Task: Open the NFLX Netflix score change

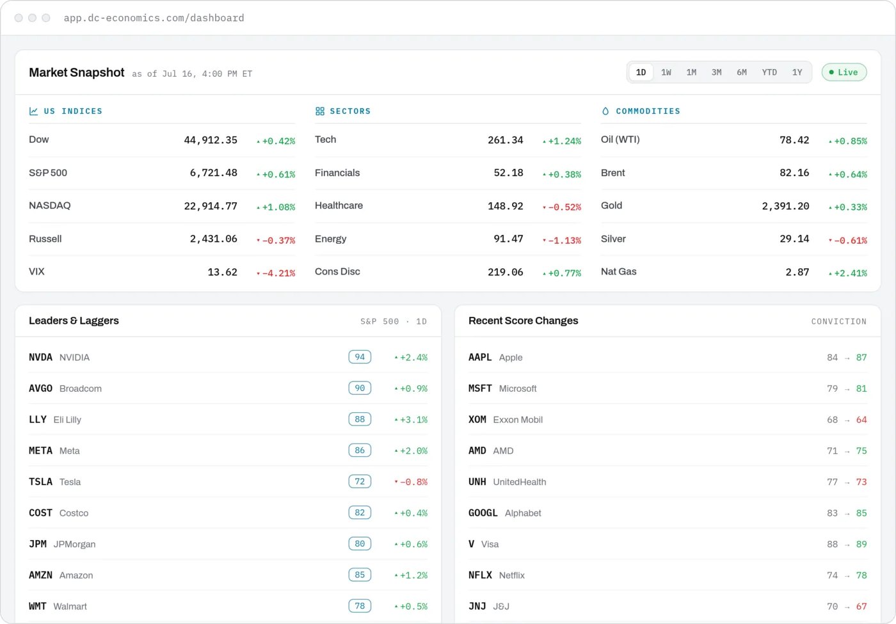Action: click(668, 575)
